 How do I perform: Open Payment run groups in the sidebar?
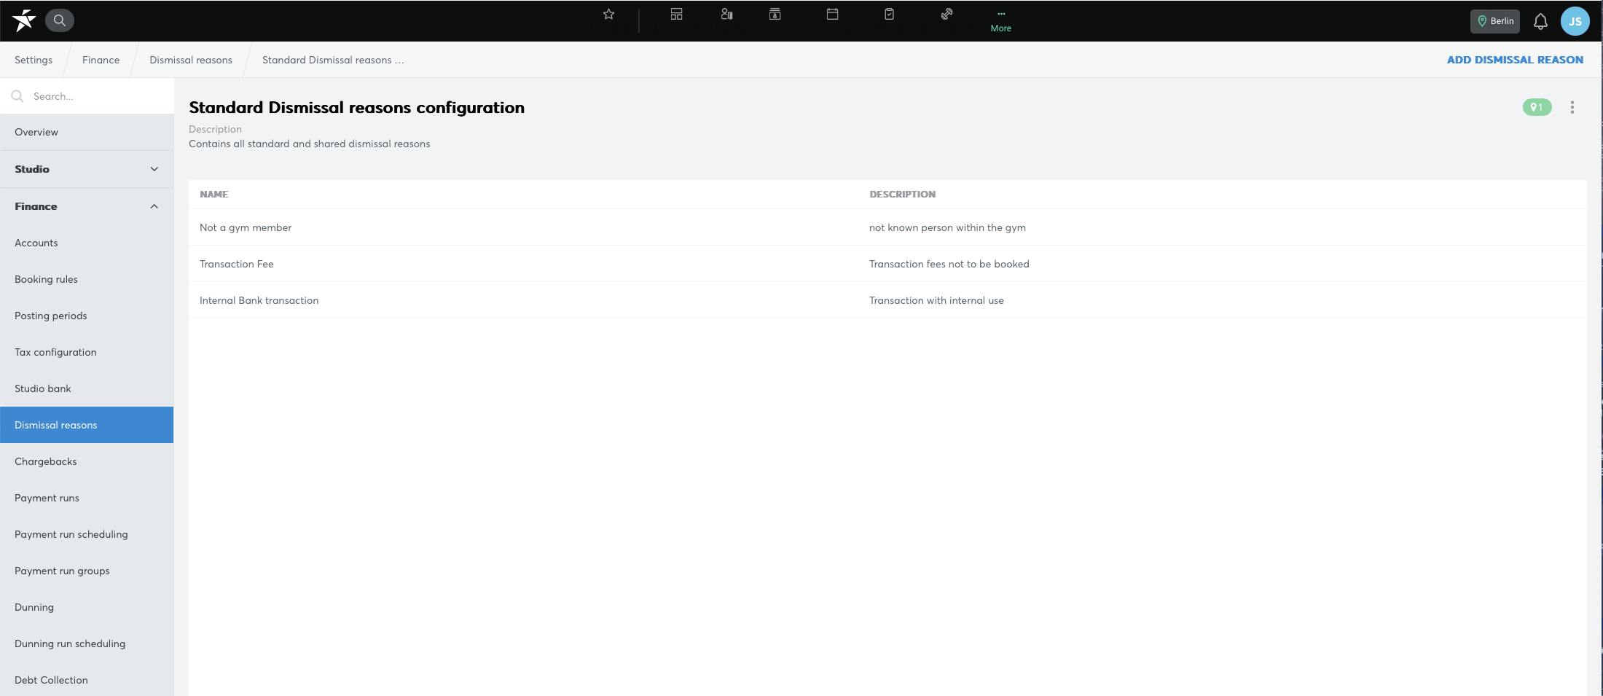click(87, 571)
